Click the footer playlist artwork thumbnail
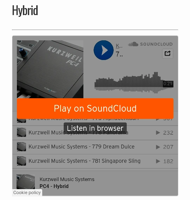The image size is (190, 200). [x=26, y=182]
